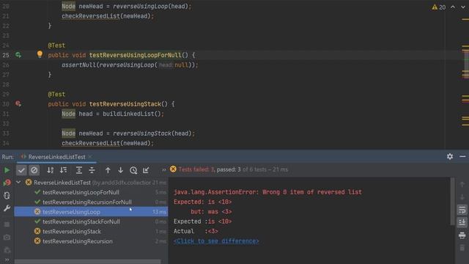The width and height of the screenshot is (469, 264).
Task: Jump to next highlighted problem arrow
Action: 462,7
